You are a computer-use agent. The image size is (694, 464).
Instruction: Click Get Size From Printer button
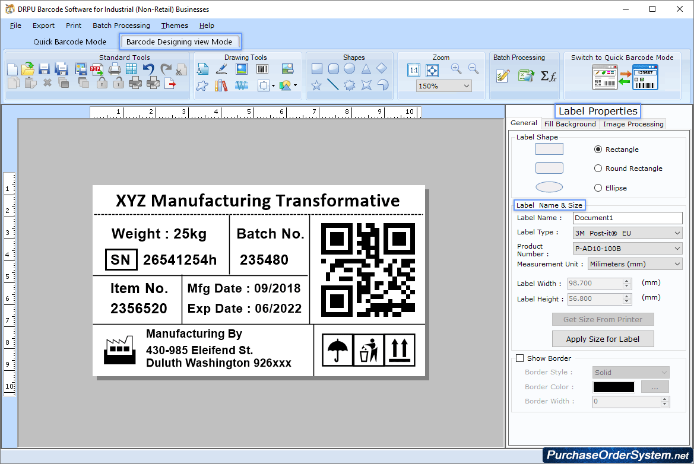click(x=603, y=319)
